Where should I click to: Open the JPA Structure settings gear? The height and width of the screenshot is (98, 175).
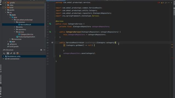click(41, 50)
